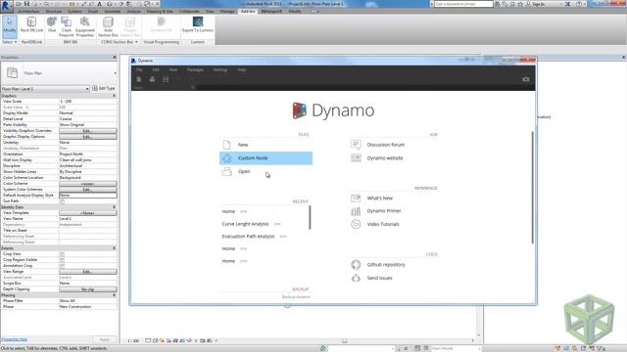Viewport: 627px width, 352px height.
Task: Click Edit for Graphic Display Options
Action: click(88, 137)
